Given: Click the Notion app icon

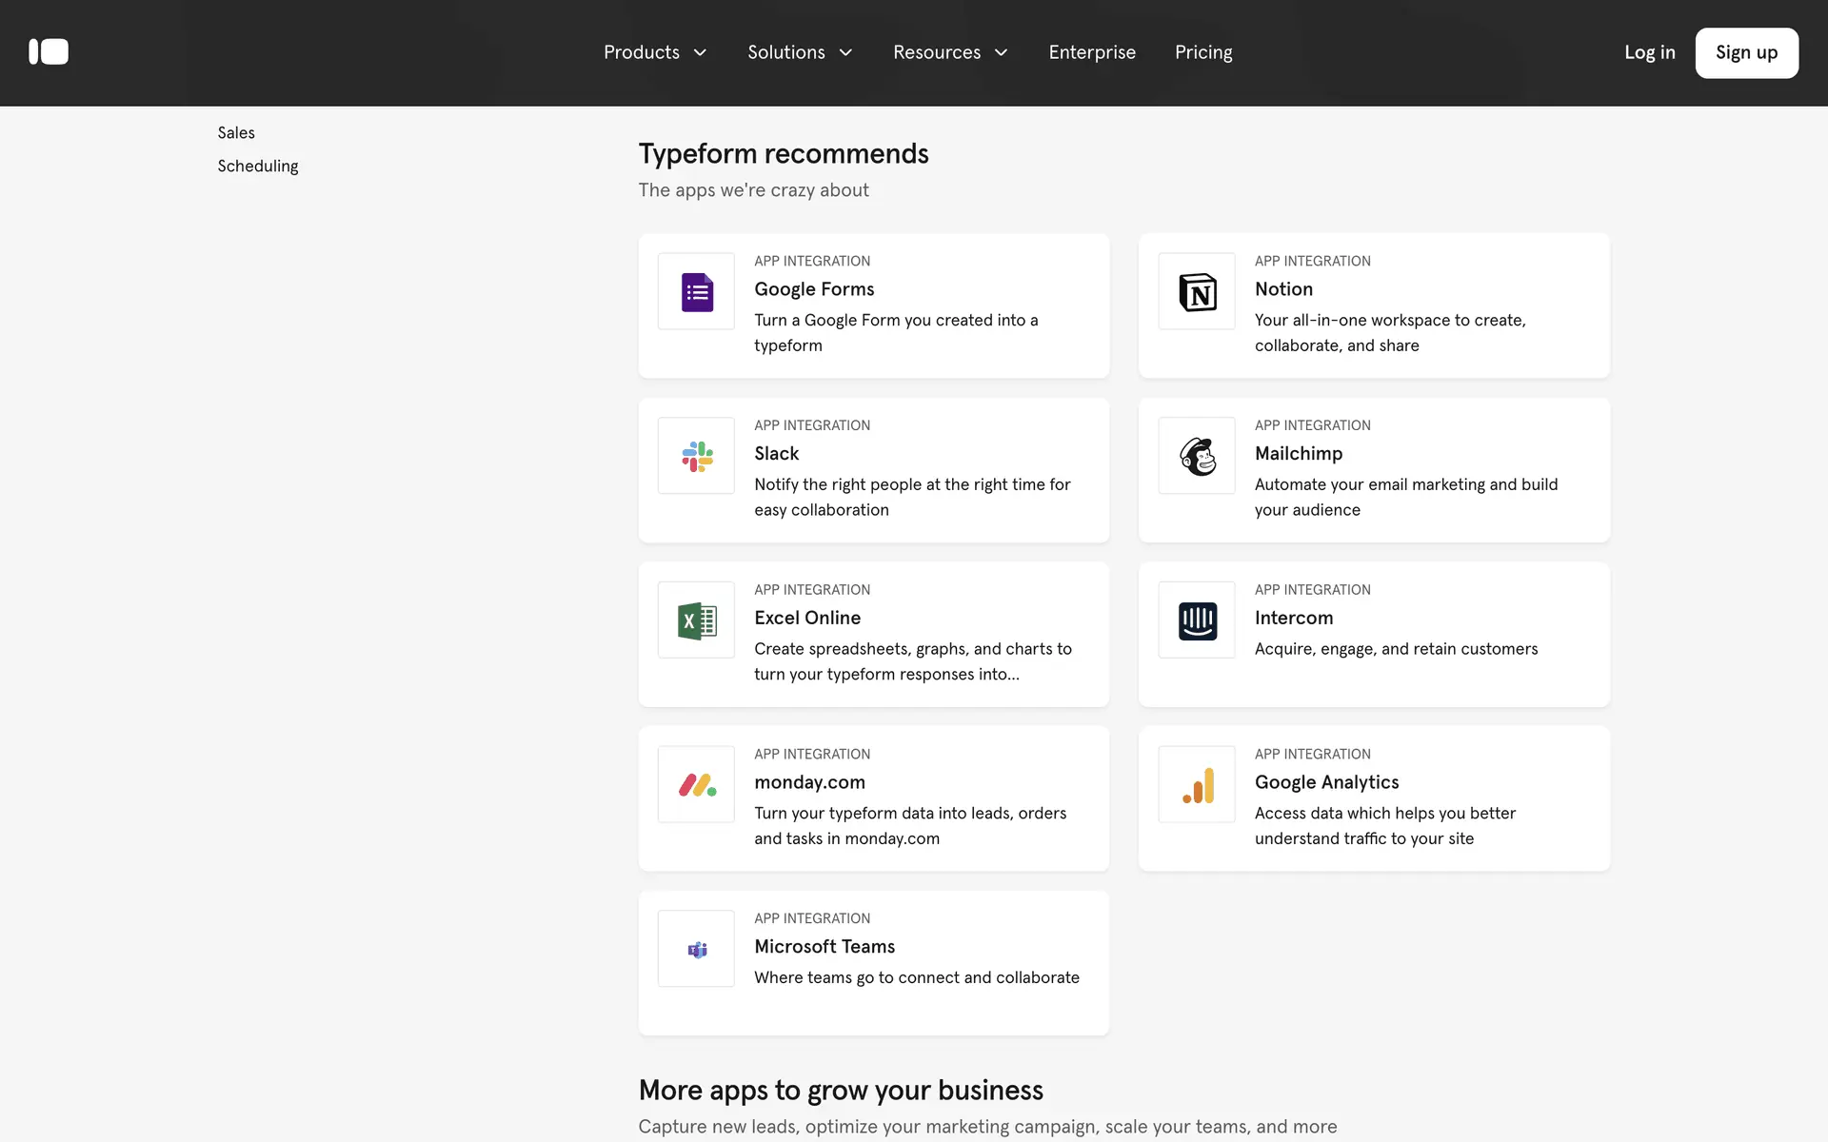Looking at the screenshot, I should tap(1197, 291).
